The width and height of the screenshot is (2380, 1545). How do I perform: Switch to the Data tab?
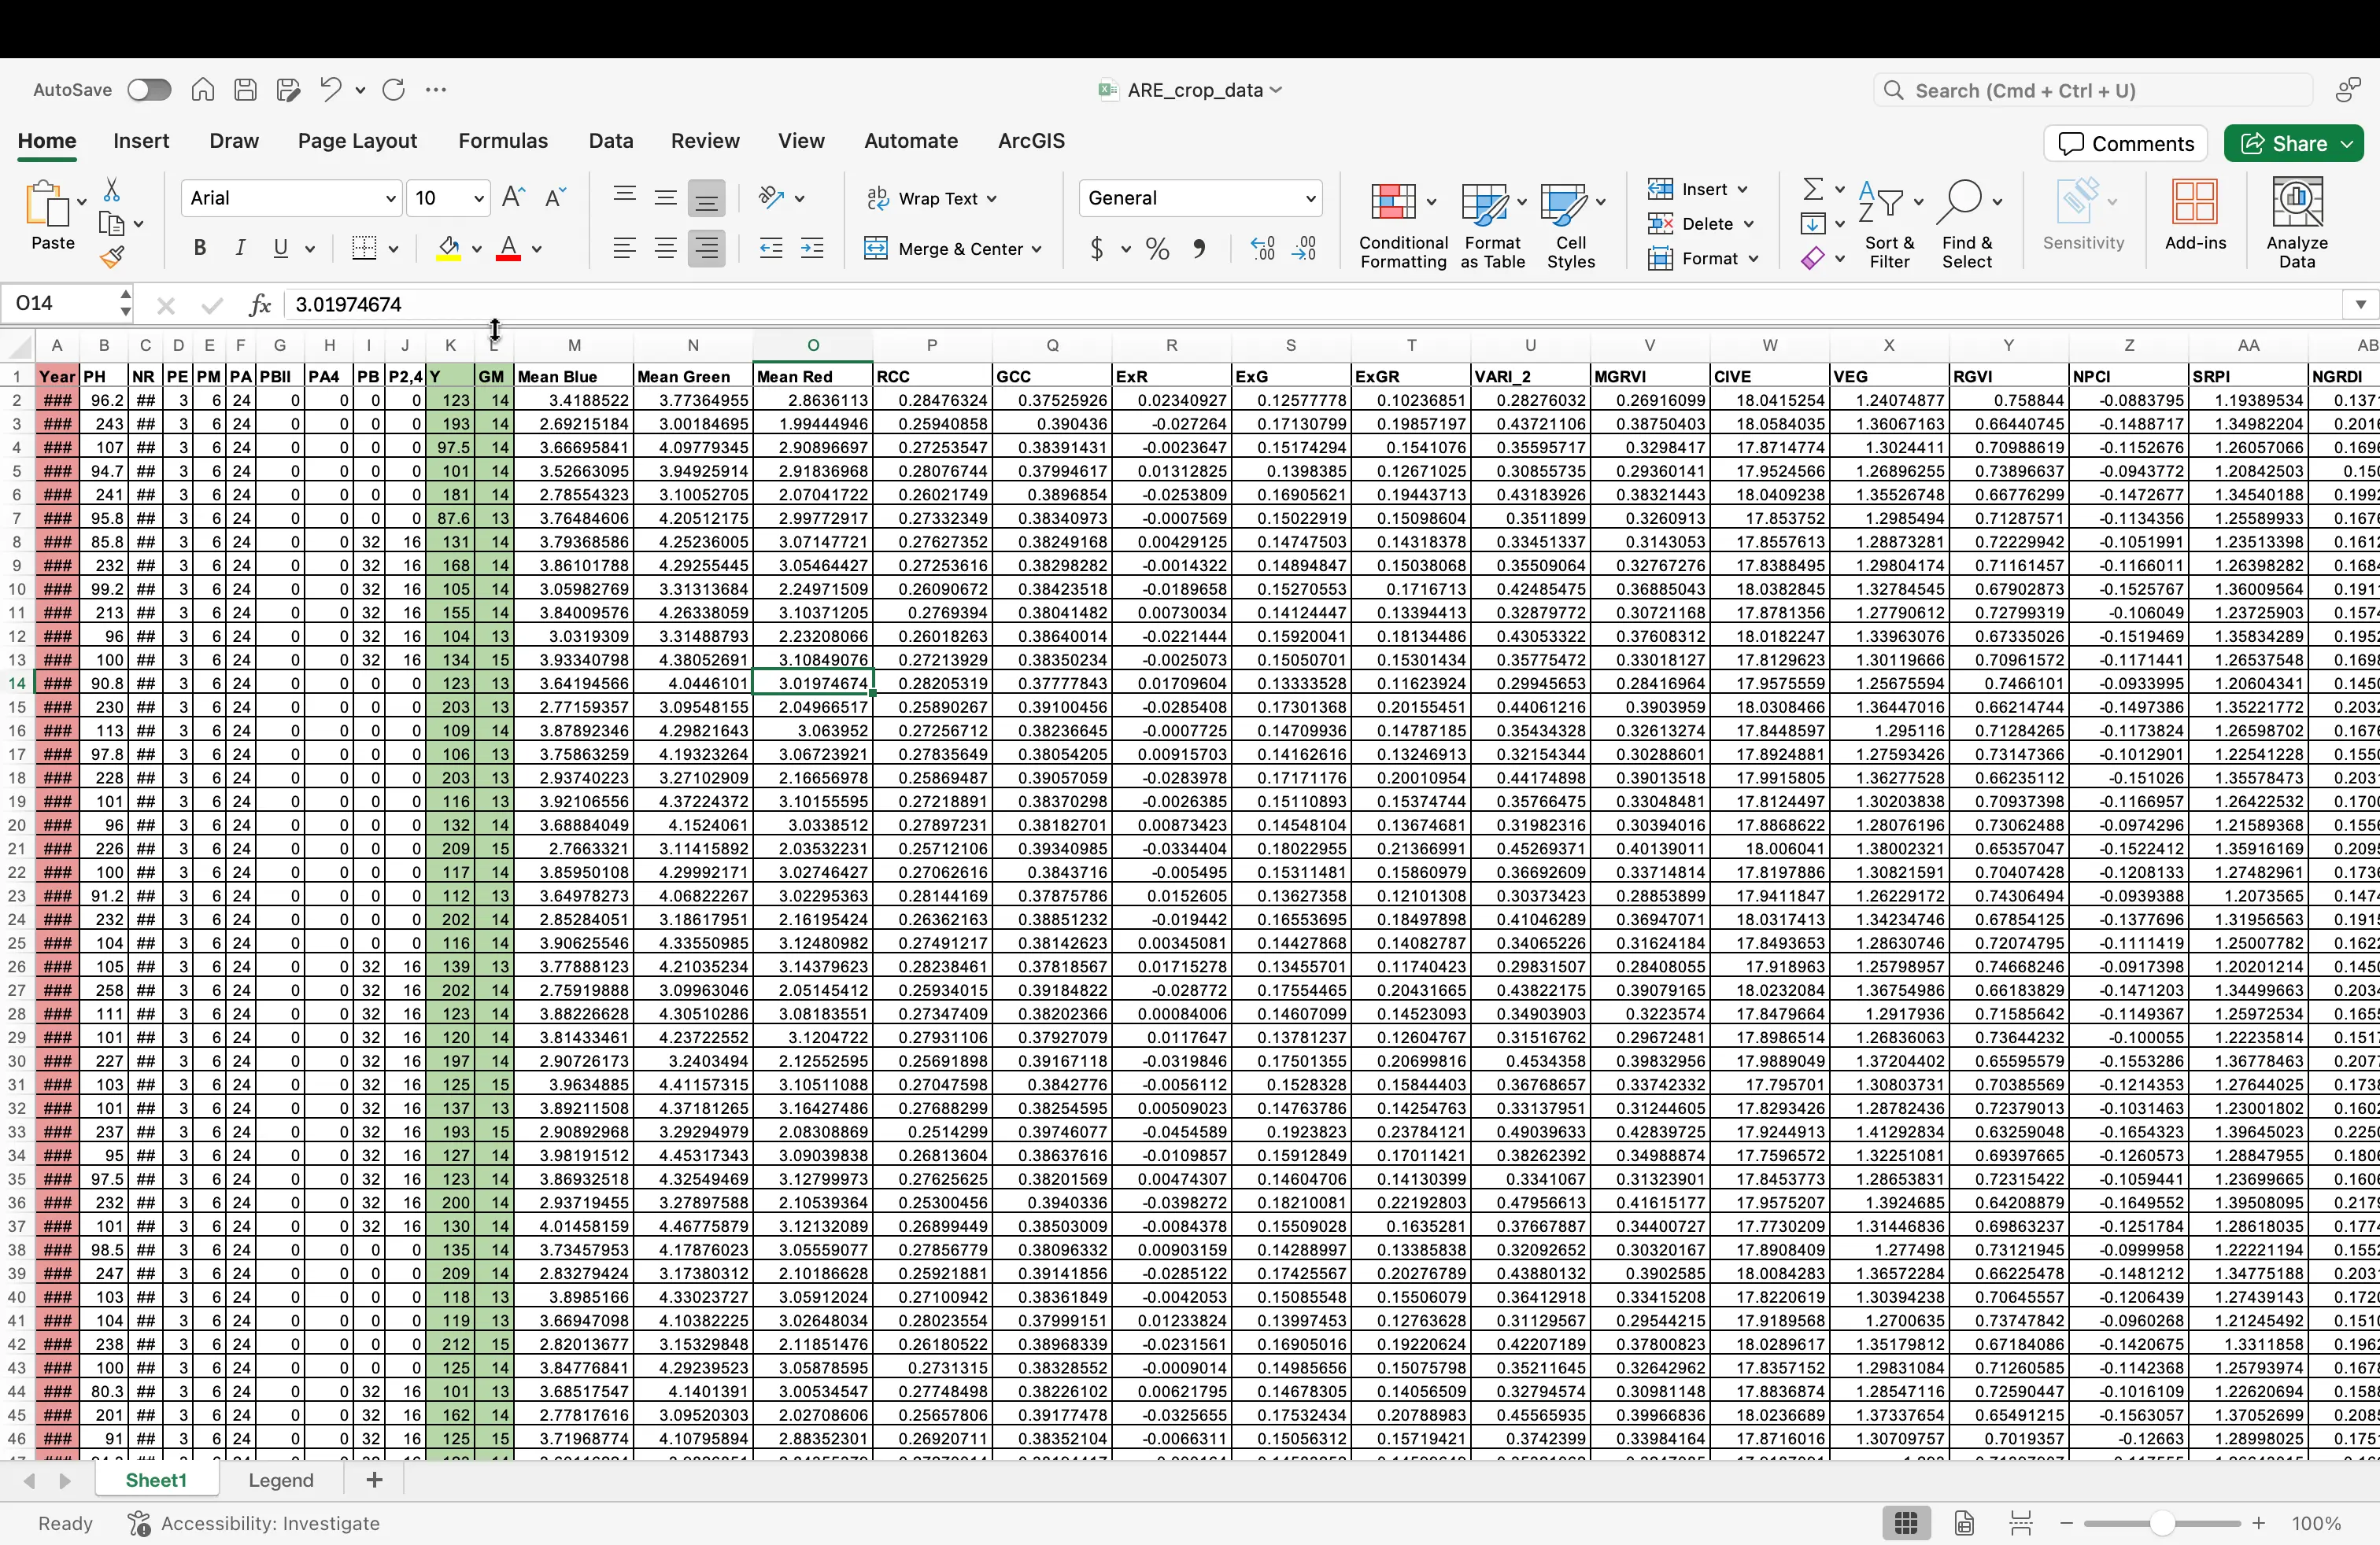click(x=611, y=141)
